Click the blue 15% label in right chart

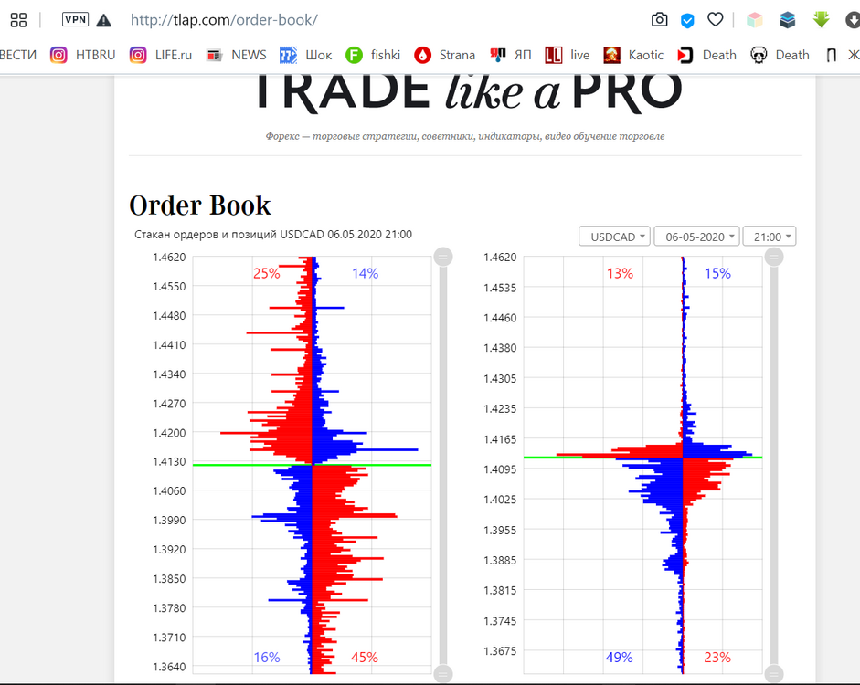717,273
